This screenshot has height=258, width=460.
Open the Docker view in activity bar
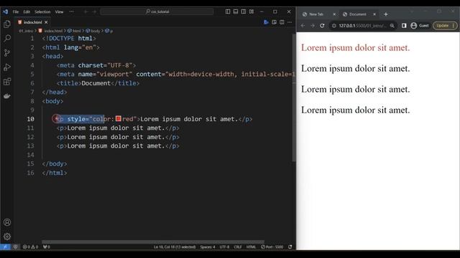(x=7, y=96)
